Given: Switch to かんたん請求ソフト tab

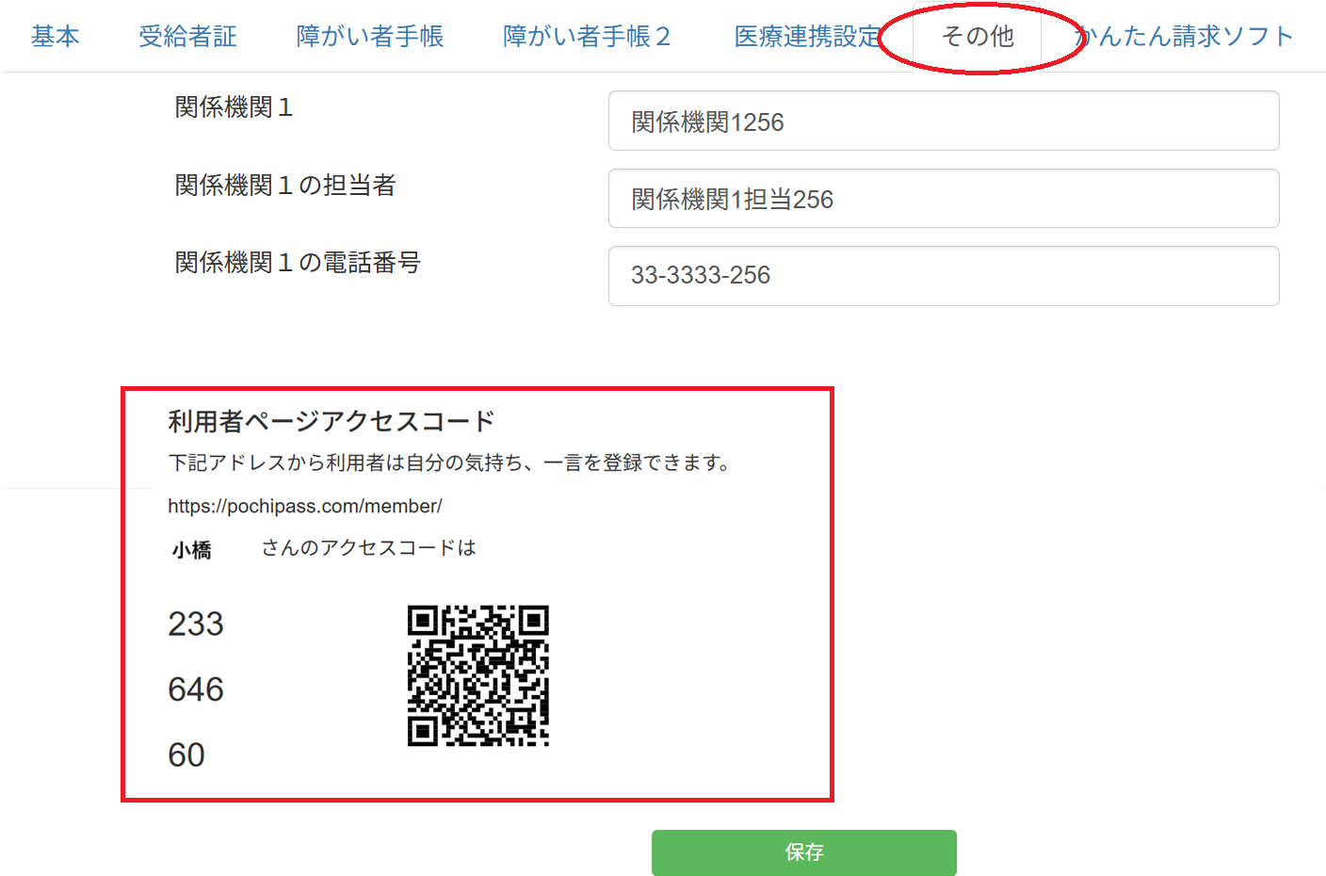Looking at the screenshot, I should coord(1184,37).
